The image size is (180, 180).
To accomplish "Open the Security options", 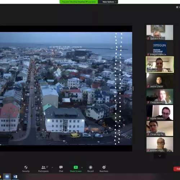I will click(x=26, y=169).
